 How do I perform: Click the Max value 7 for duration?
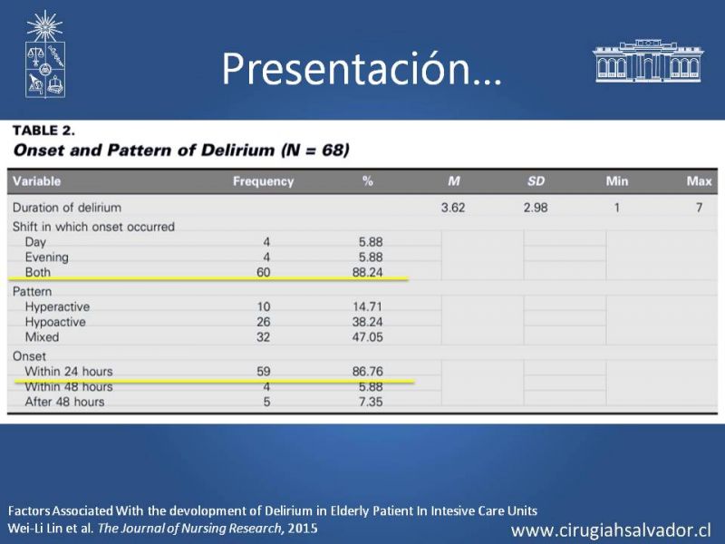(699, 208)
